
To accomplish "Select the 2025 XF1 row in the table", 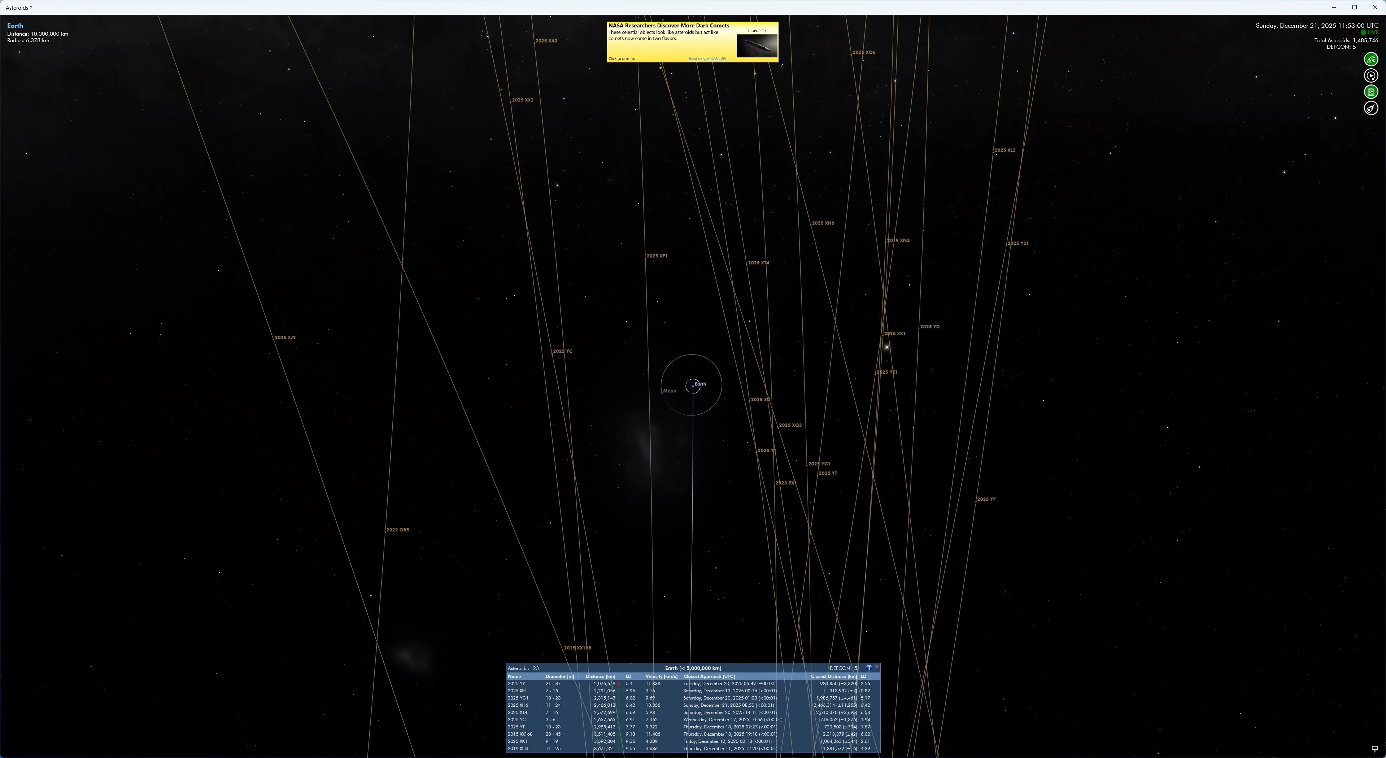I will (x=693, y=691).
